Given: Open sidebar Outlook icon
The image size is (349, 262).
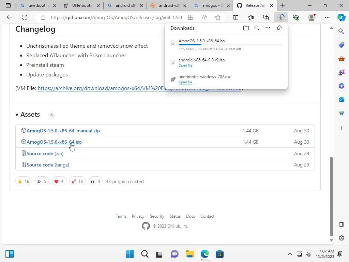Looking at the screenshot, I should pos(341,100).
